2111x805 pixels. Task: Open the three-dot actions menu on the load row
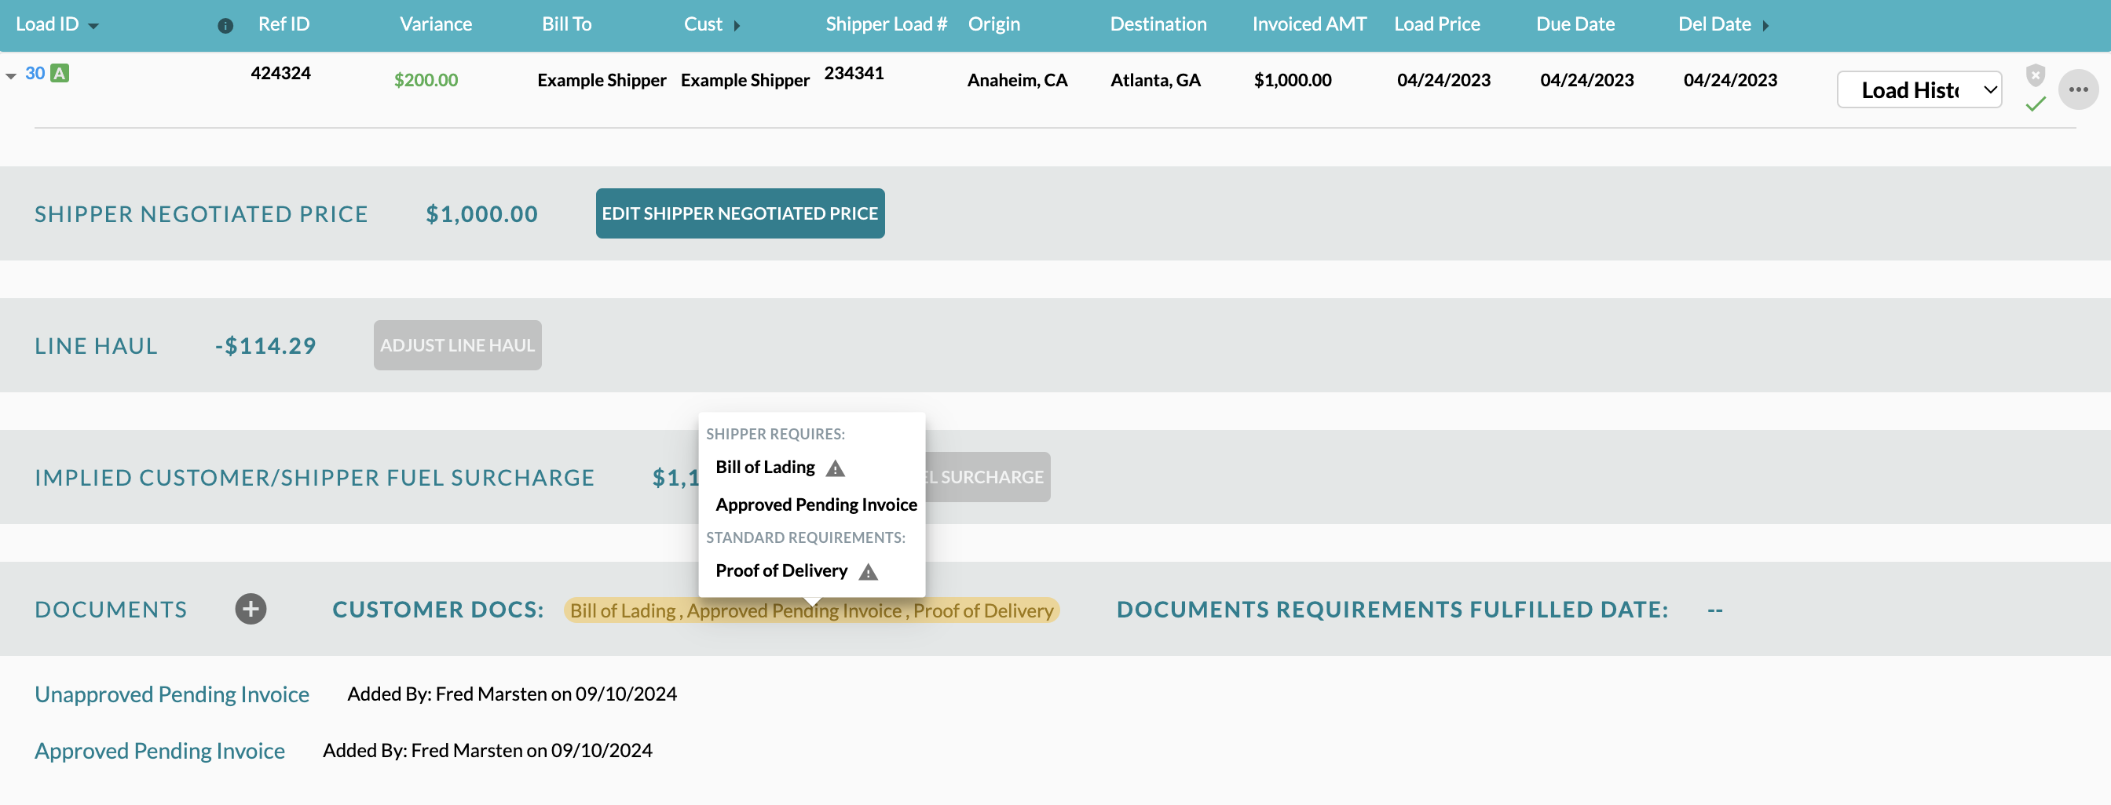(x=2079, y=90)
